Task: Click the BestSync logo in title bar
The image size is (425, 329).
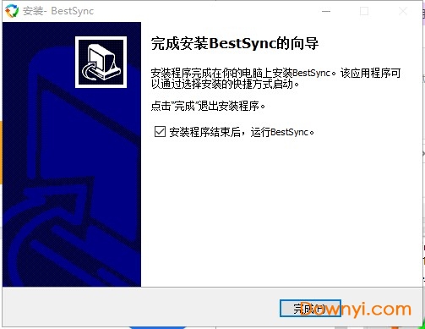Action: (12, 11)
